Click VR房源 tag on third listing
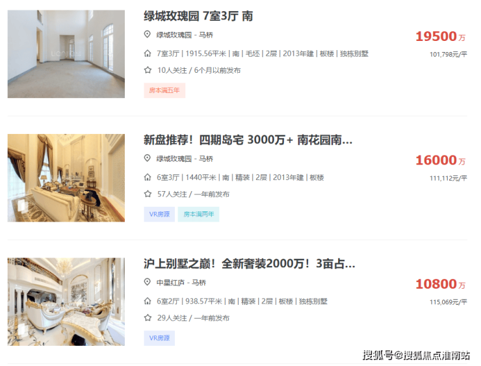 (x=159, y=338)
